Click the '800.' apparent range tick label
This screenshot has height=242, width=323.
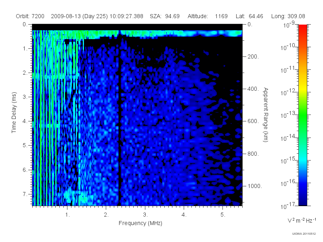click(253, 154)
